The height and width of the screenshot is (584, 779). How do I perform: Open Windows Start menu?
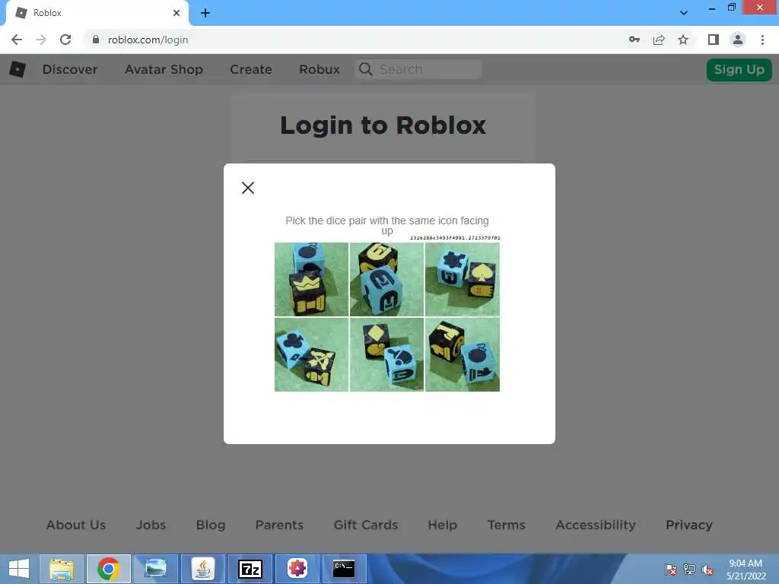(x=19, y=569)
